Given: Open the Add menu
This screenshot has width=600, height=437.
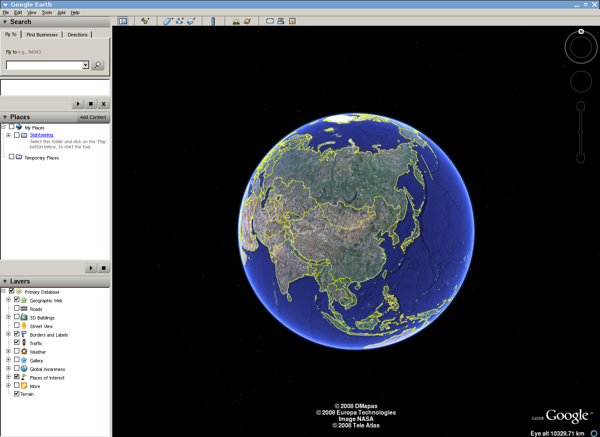Looking at the screenshot, I should coord(61,12).
